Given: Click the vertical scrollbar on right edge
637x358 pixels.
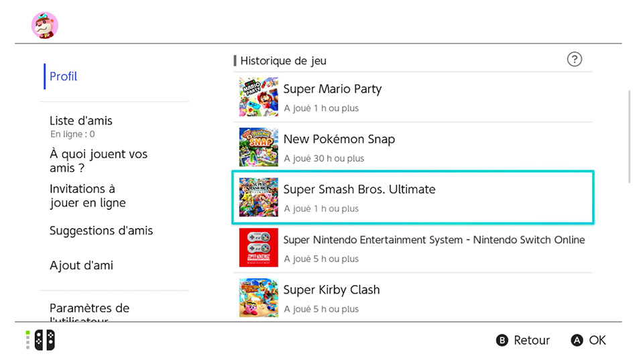Looking at the screenshot, I should 629,137.
